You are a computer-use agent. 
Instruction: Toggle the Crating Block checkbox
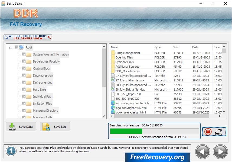pyautogui.click(x=24, y=68)
